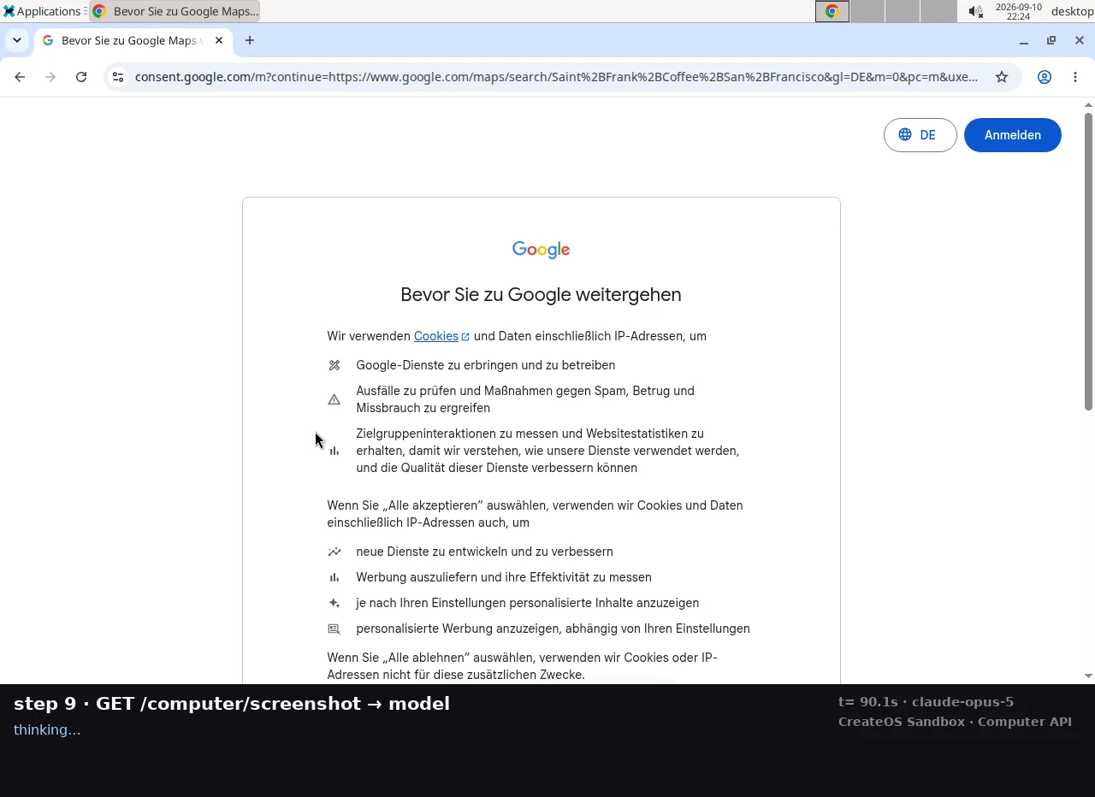The width and height of the screenshot is (1095, 797).
Task: Click sparkle icon beside personalisierte Inhalte
Action: tap(334, 603)
